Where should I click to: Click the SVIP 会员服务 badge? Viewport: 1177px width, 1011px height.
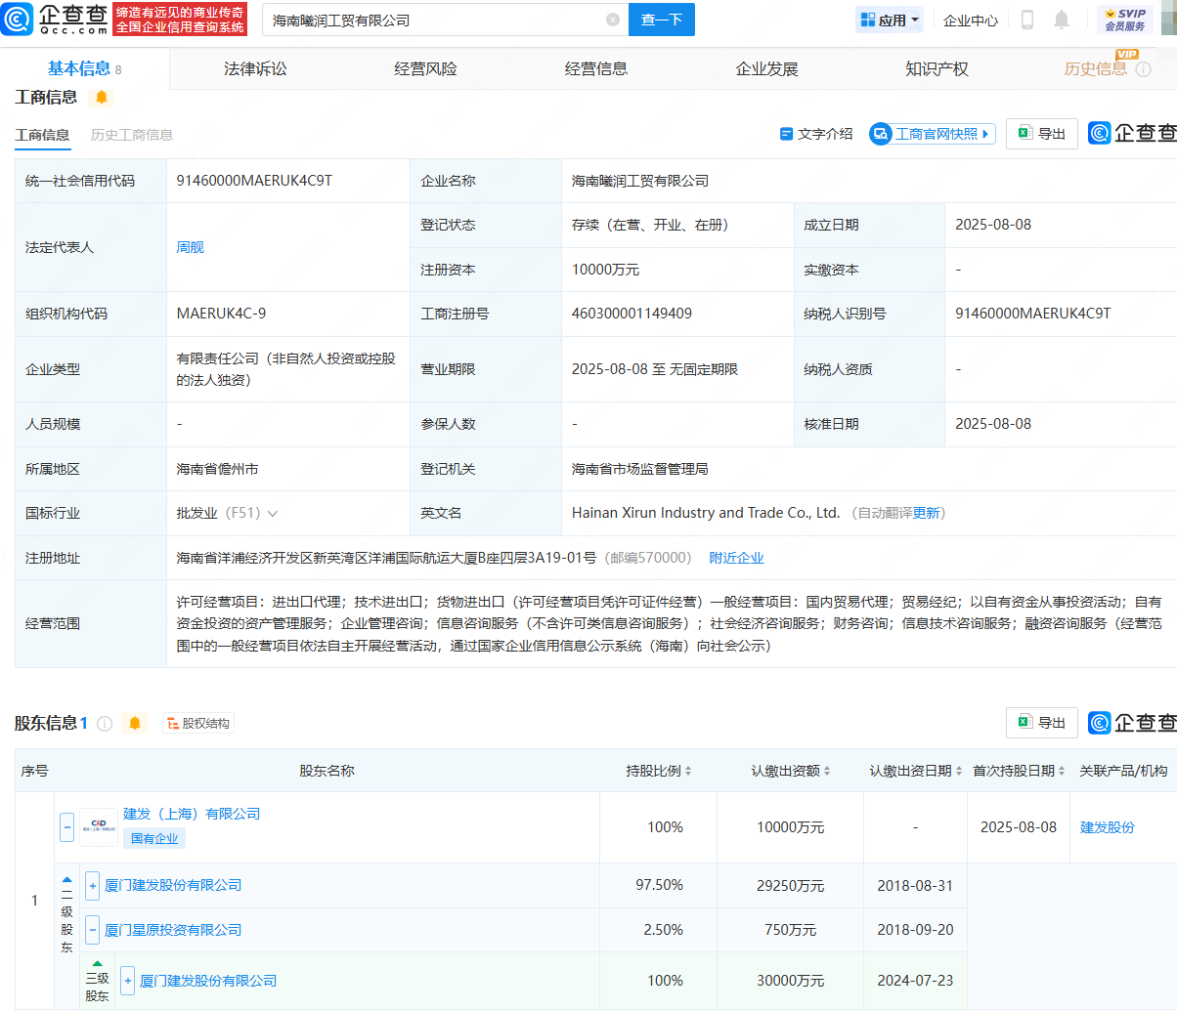(1125, 20)
